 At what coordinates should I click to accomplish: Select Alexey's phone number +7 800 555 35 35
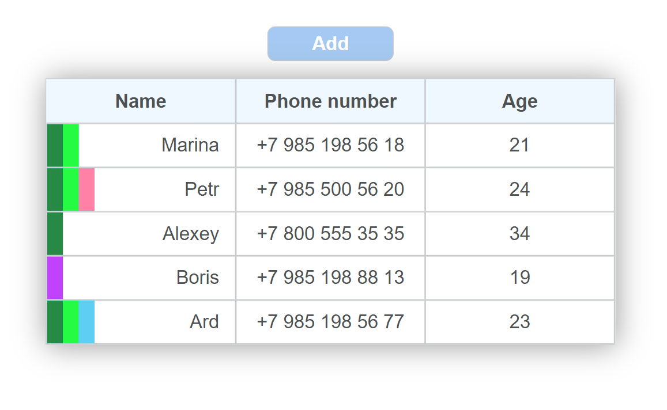(x=330, y=233)
